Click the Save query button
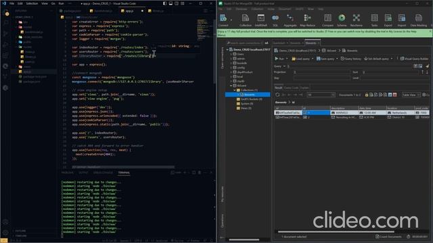The height and width of the screenshot is (243, 433). tap(325, 59)
